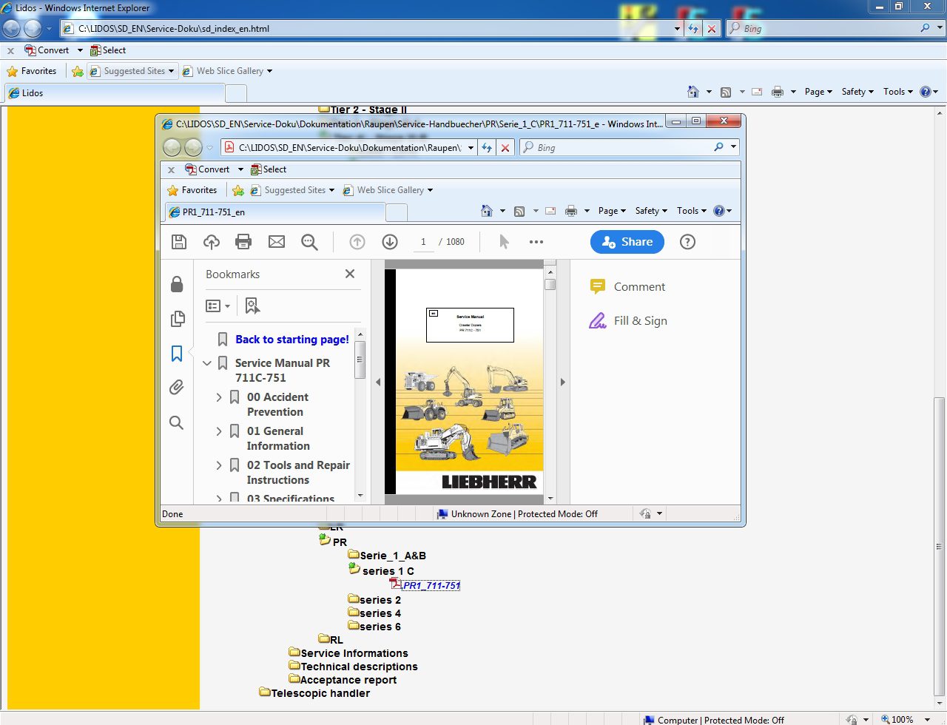Click the popup window address bar
Screen dimensions: 947x725
coord(348,148)
